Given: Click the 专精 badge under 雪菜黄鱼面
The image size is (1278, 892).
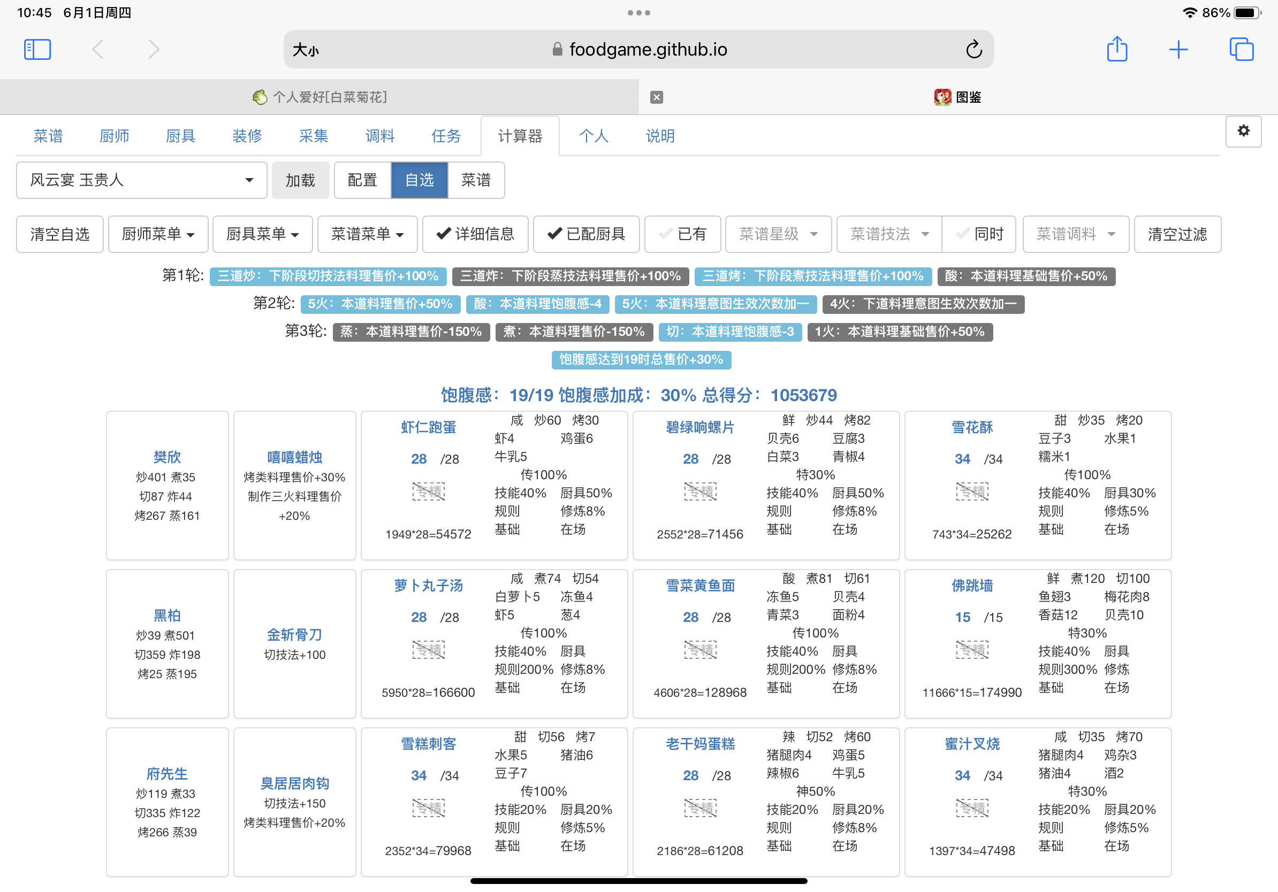Looking at the screenshot, I should 699,650.
